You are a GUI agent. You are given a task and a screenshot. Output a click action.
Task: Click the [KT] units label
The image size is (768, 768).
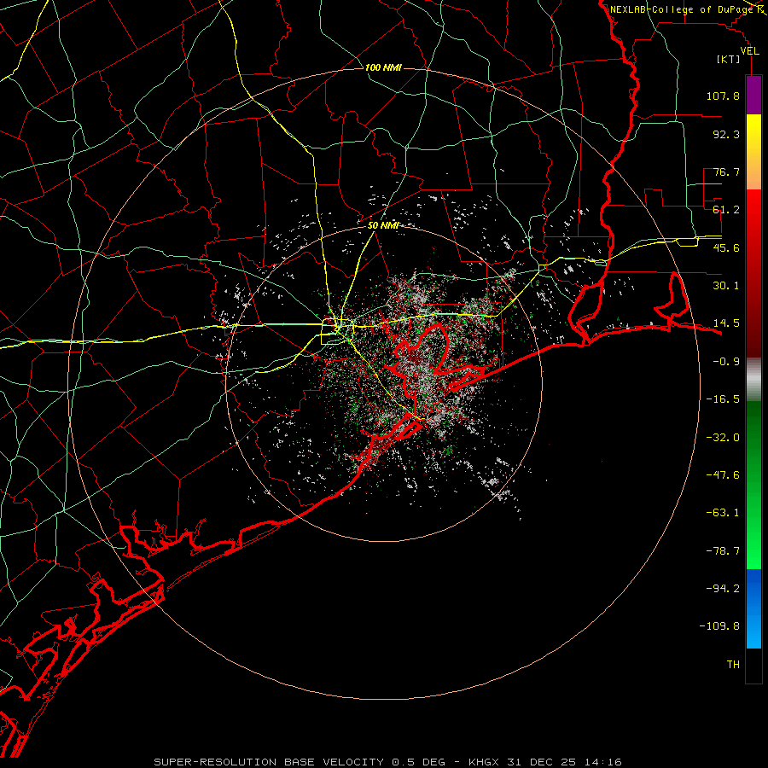tap(729, 59)
